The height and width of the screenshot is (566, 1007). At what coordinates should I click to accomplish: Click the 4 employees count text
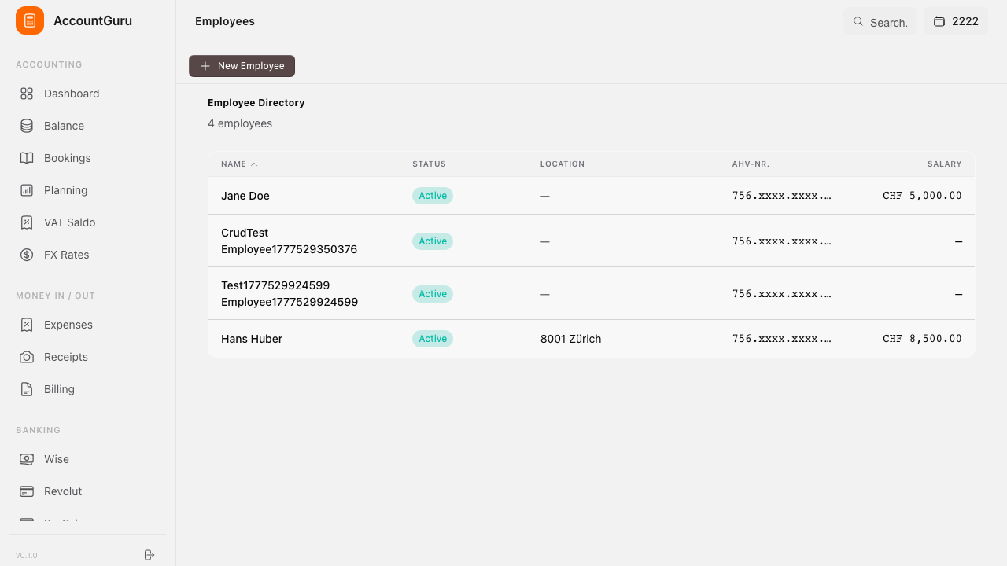[x=240, y=123]
